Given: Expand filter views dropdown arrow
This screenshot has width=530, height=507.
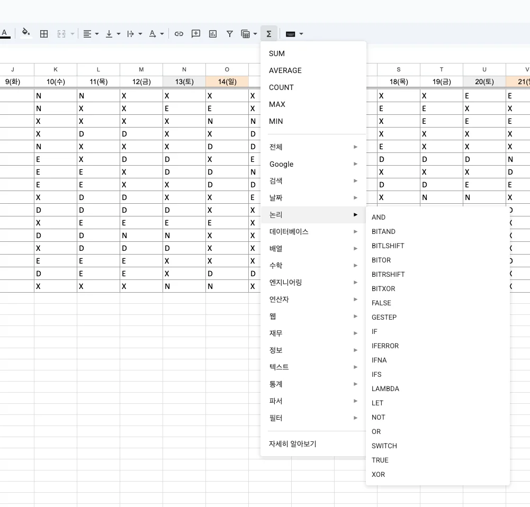Looking at the screenshot, I should click(255, 34).
